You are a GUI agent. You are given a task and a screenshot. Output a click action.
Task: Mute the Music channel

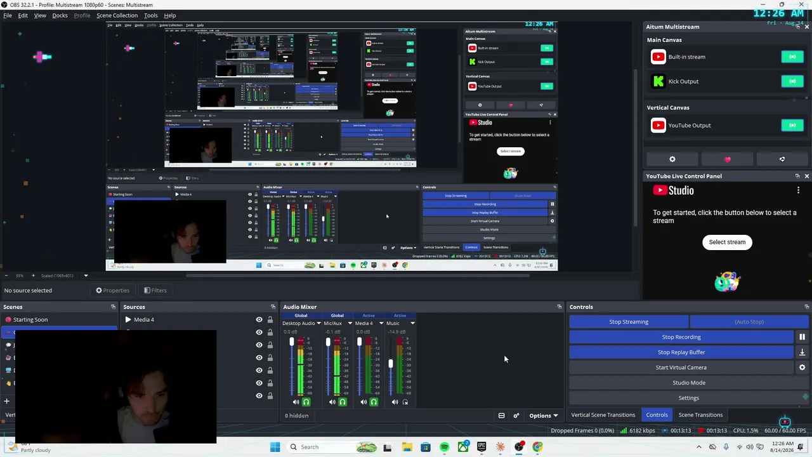pos(395,402)
